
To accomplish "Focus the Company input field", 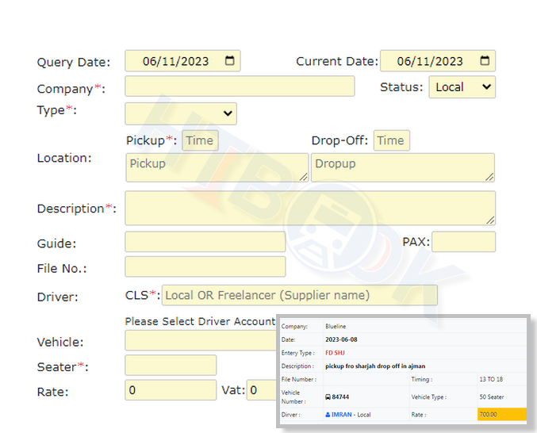I will pos(240,86).
